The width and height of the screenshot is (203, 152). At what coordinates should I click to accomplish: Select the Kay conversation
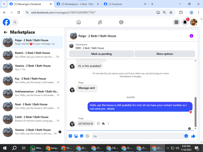32,80
